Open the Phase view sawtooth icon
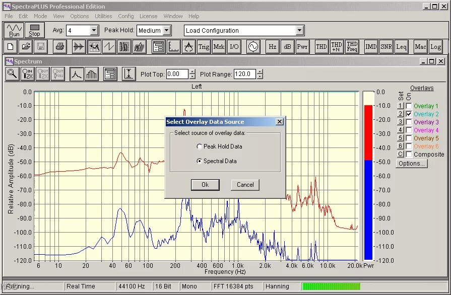451x295 pixels. [x=109, y=47]
